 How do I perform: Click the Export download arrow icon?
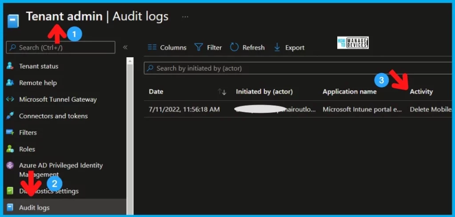[277, 47]
